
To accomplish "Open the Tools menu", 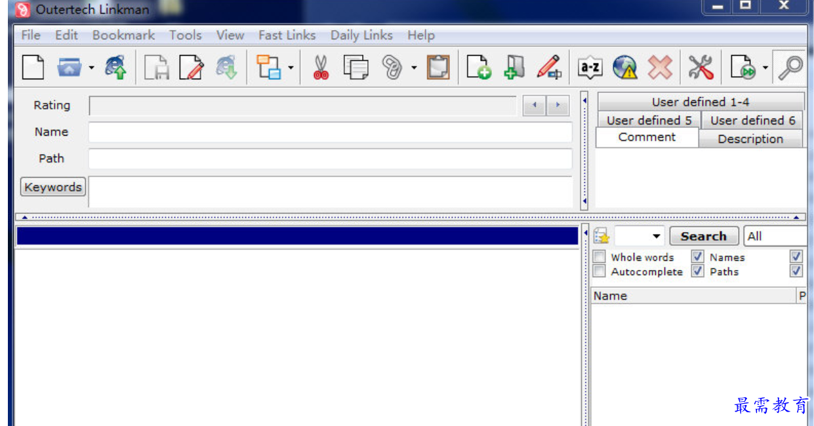I will tap(185, 35).
